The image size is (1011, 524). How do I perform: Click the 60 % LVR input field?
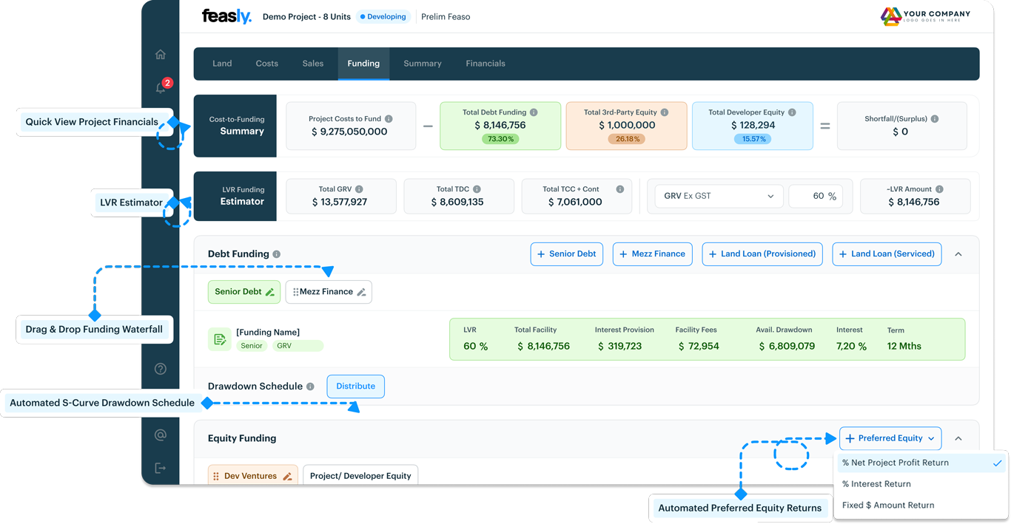pyautogui.click(x=816, y=196)
